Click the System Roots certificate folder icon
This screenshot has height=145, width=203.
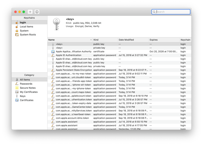tap(17, 35)
